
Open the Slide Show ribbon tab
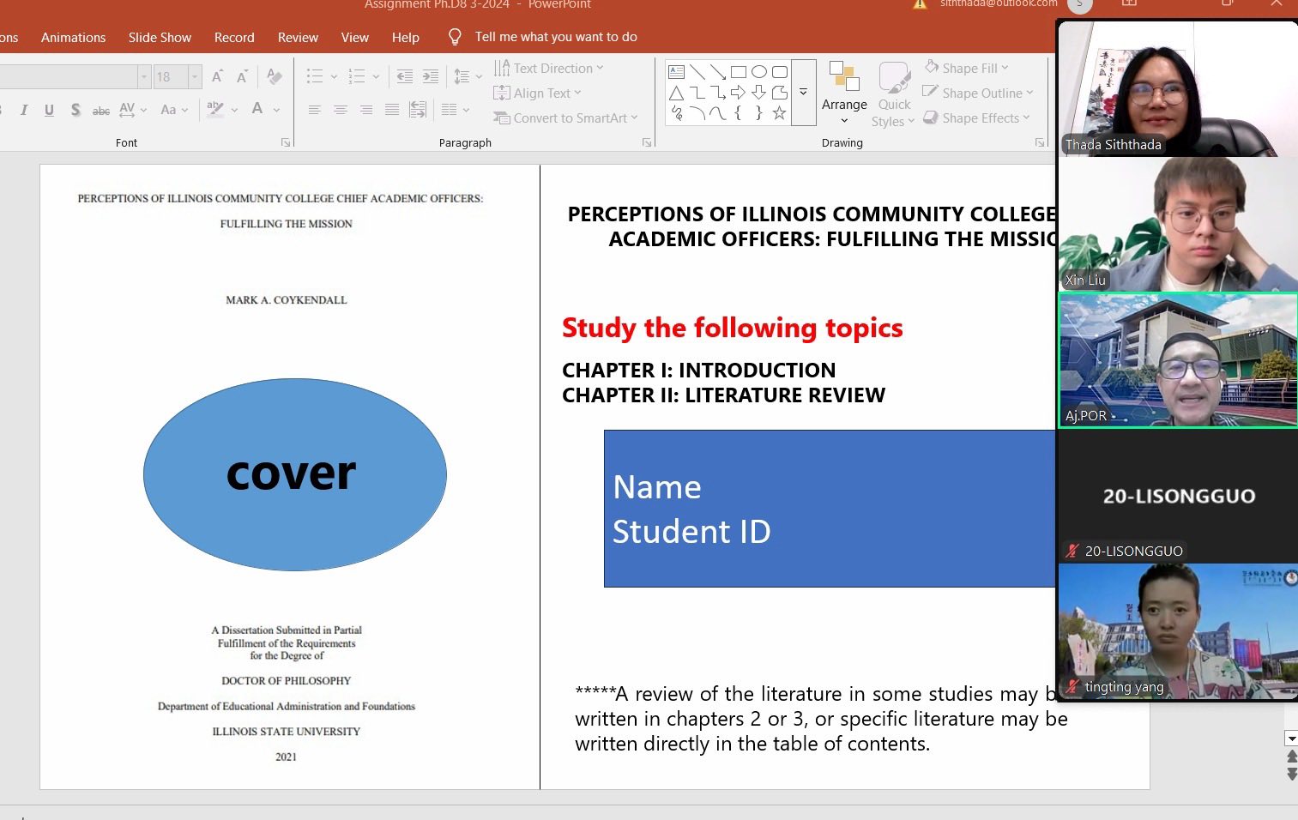pyautogui.click(x=160, y=37)
